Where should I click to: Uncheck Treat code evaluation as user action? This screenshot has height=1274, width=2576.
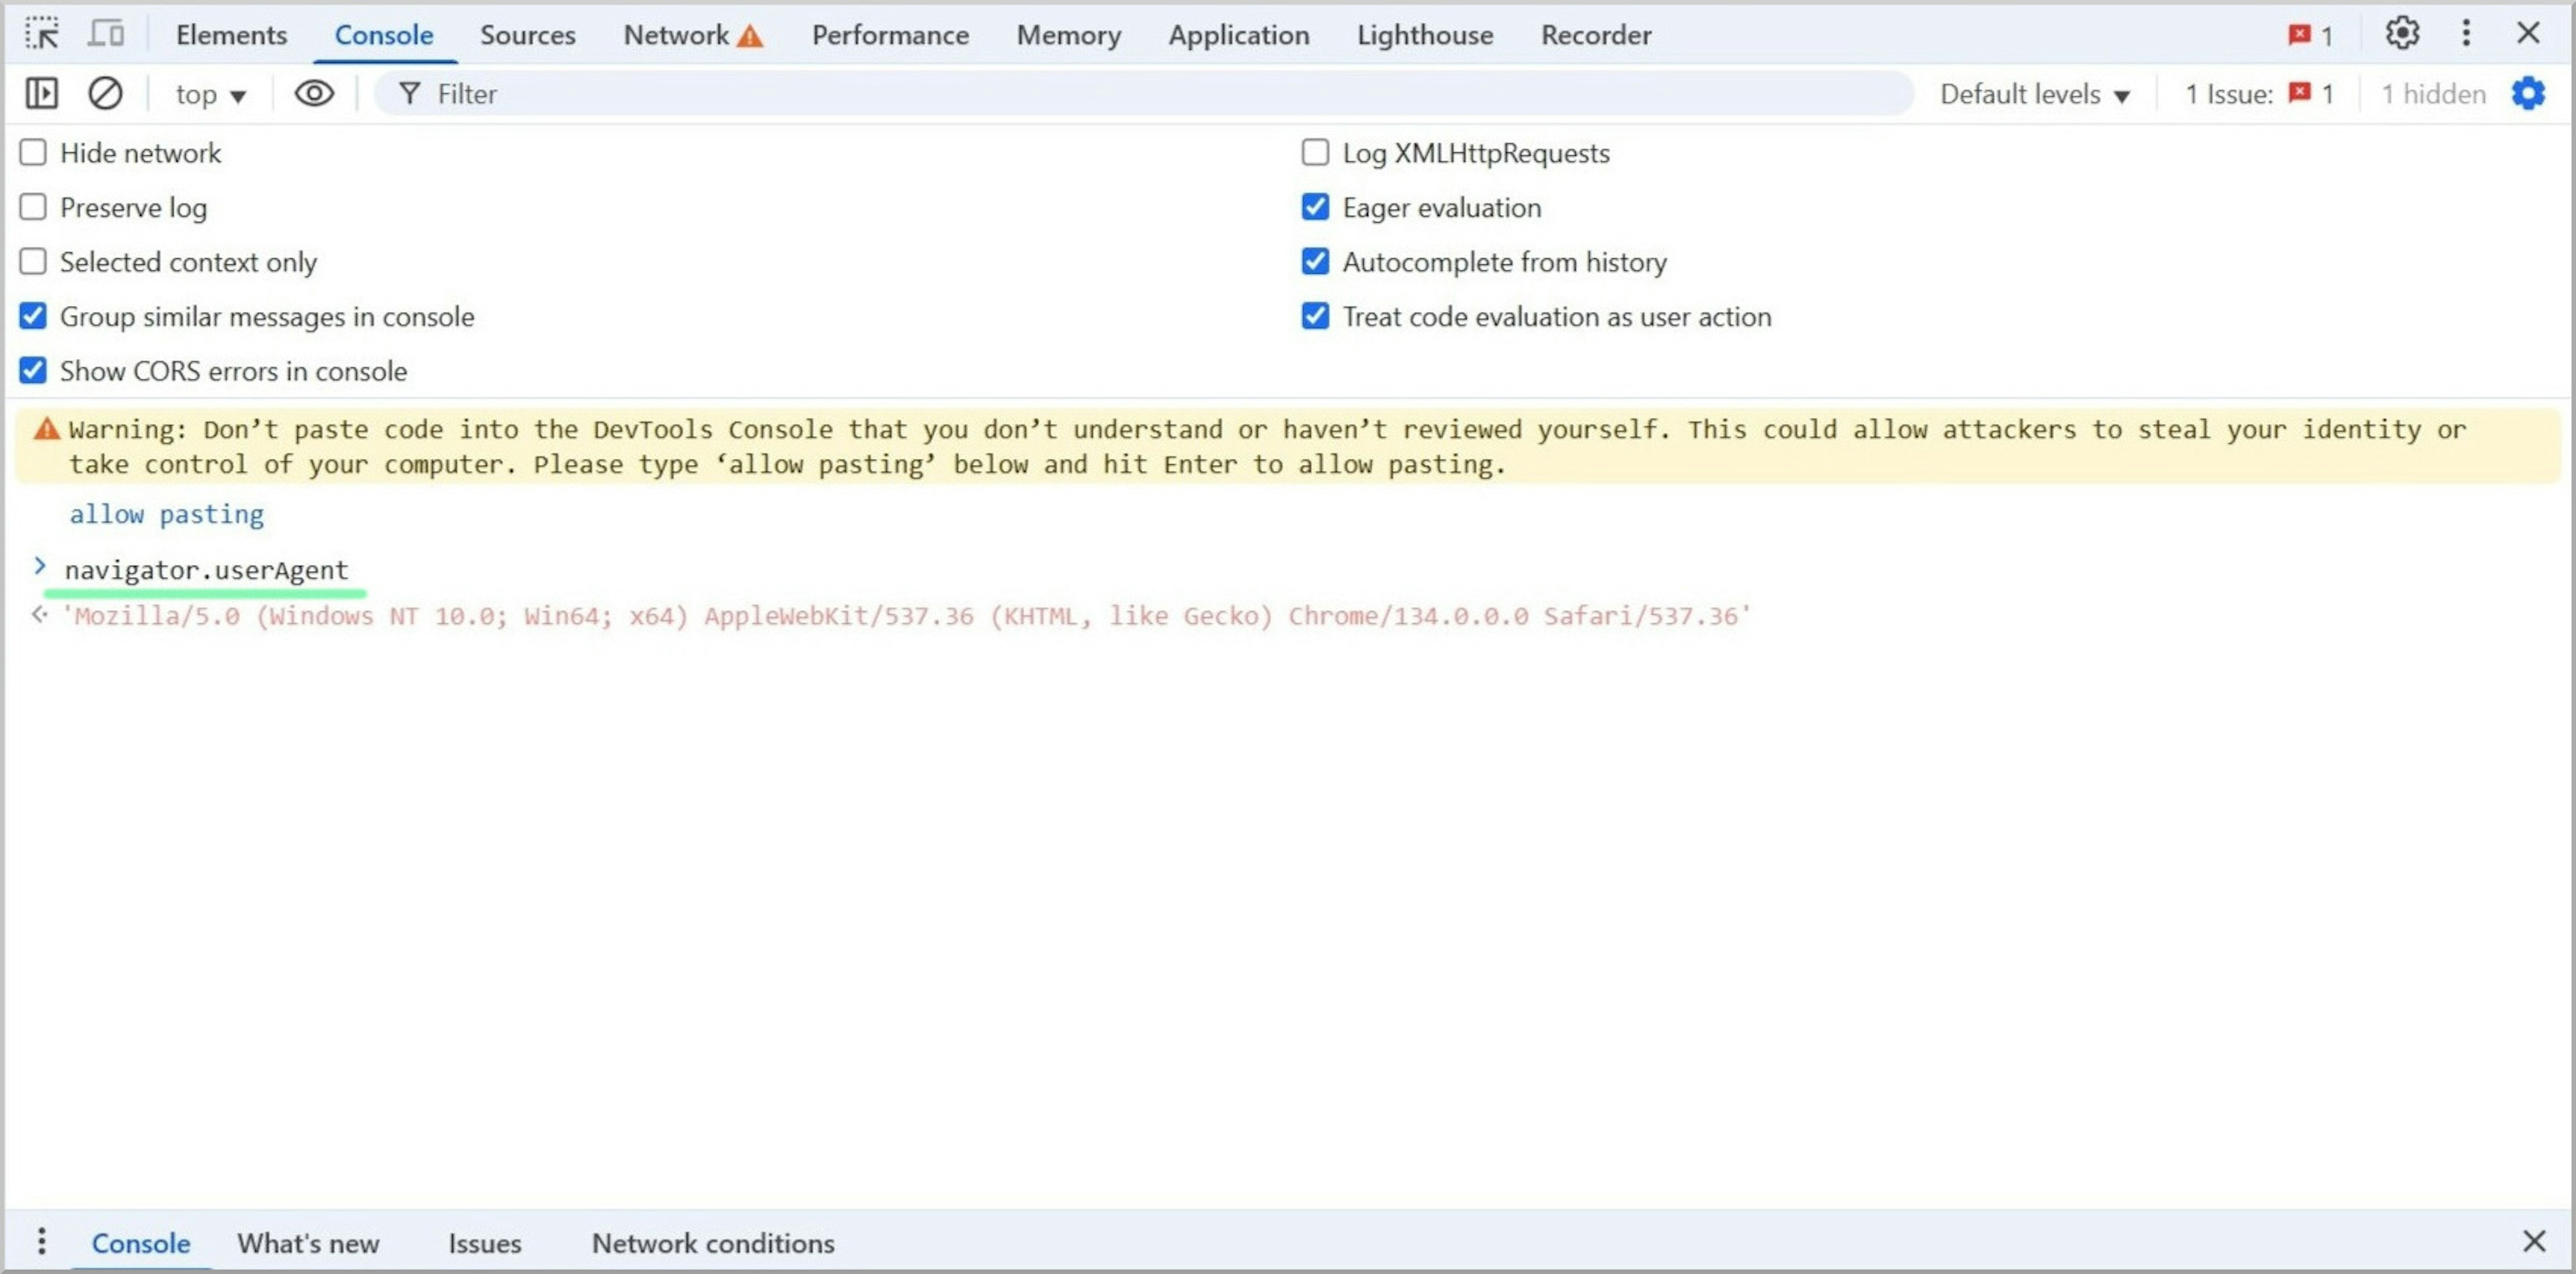click(x=1315, y=316)
